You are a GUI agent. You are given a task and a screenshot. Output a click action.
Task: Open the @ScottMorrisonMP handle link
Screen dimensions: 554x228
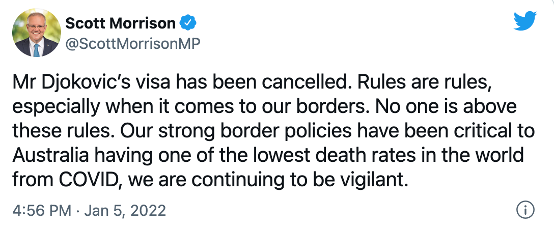(133, 44)
